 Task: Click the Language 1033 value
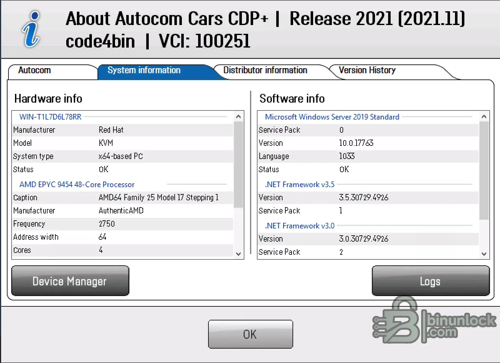pyautogui.click(x=347, y=156)
